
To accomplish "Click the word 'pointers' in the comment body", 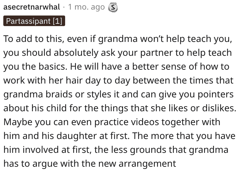I will click(216, 94).
